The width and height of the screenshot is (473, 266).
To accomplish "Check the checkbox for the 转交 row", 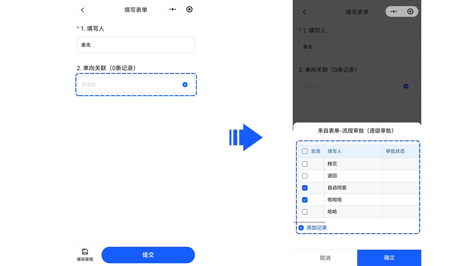I will pyautogui.click(x=305, y=164).
